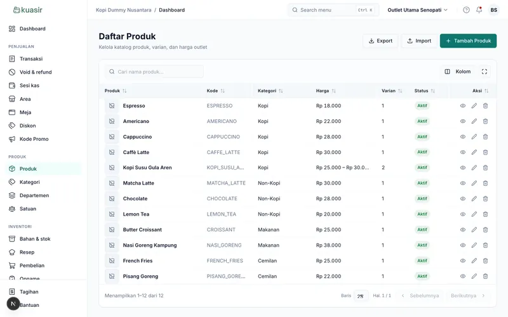Open Kopi Dummy Nusantara breadcrumb link

123,10
